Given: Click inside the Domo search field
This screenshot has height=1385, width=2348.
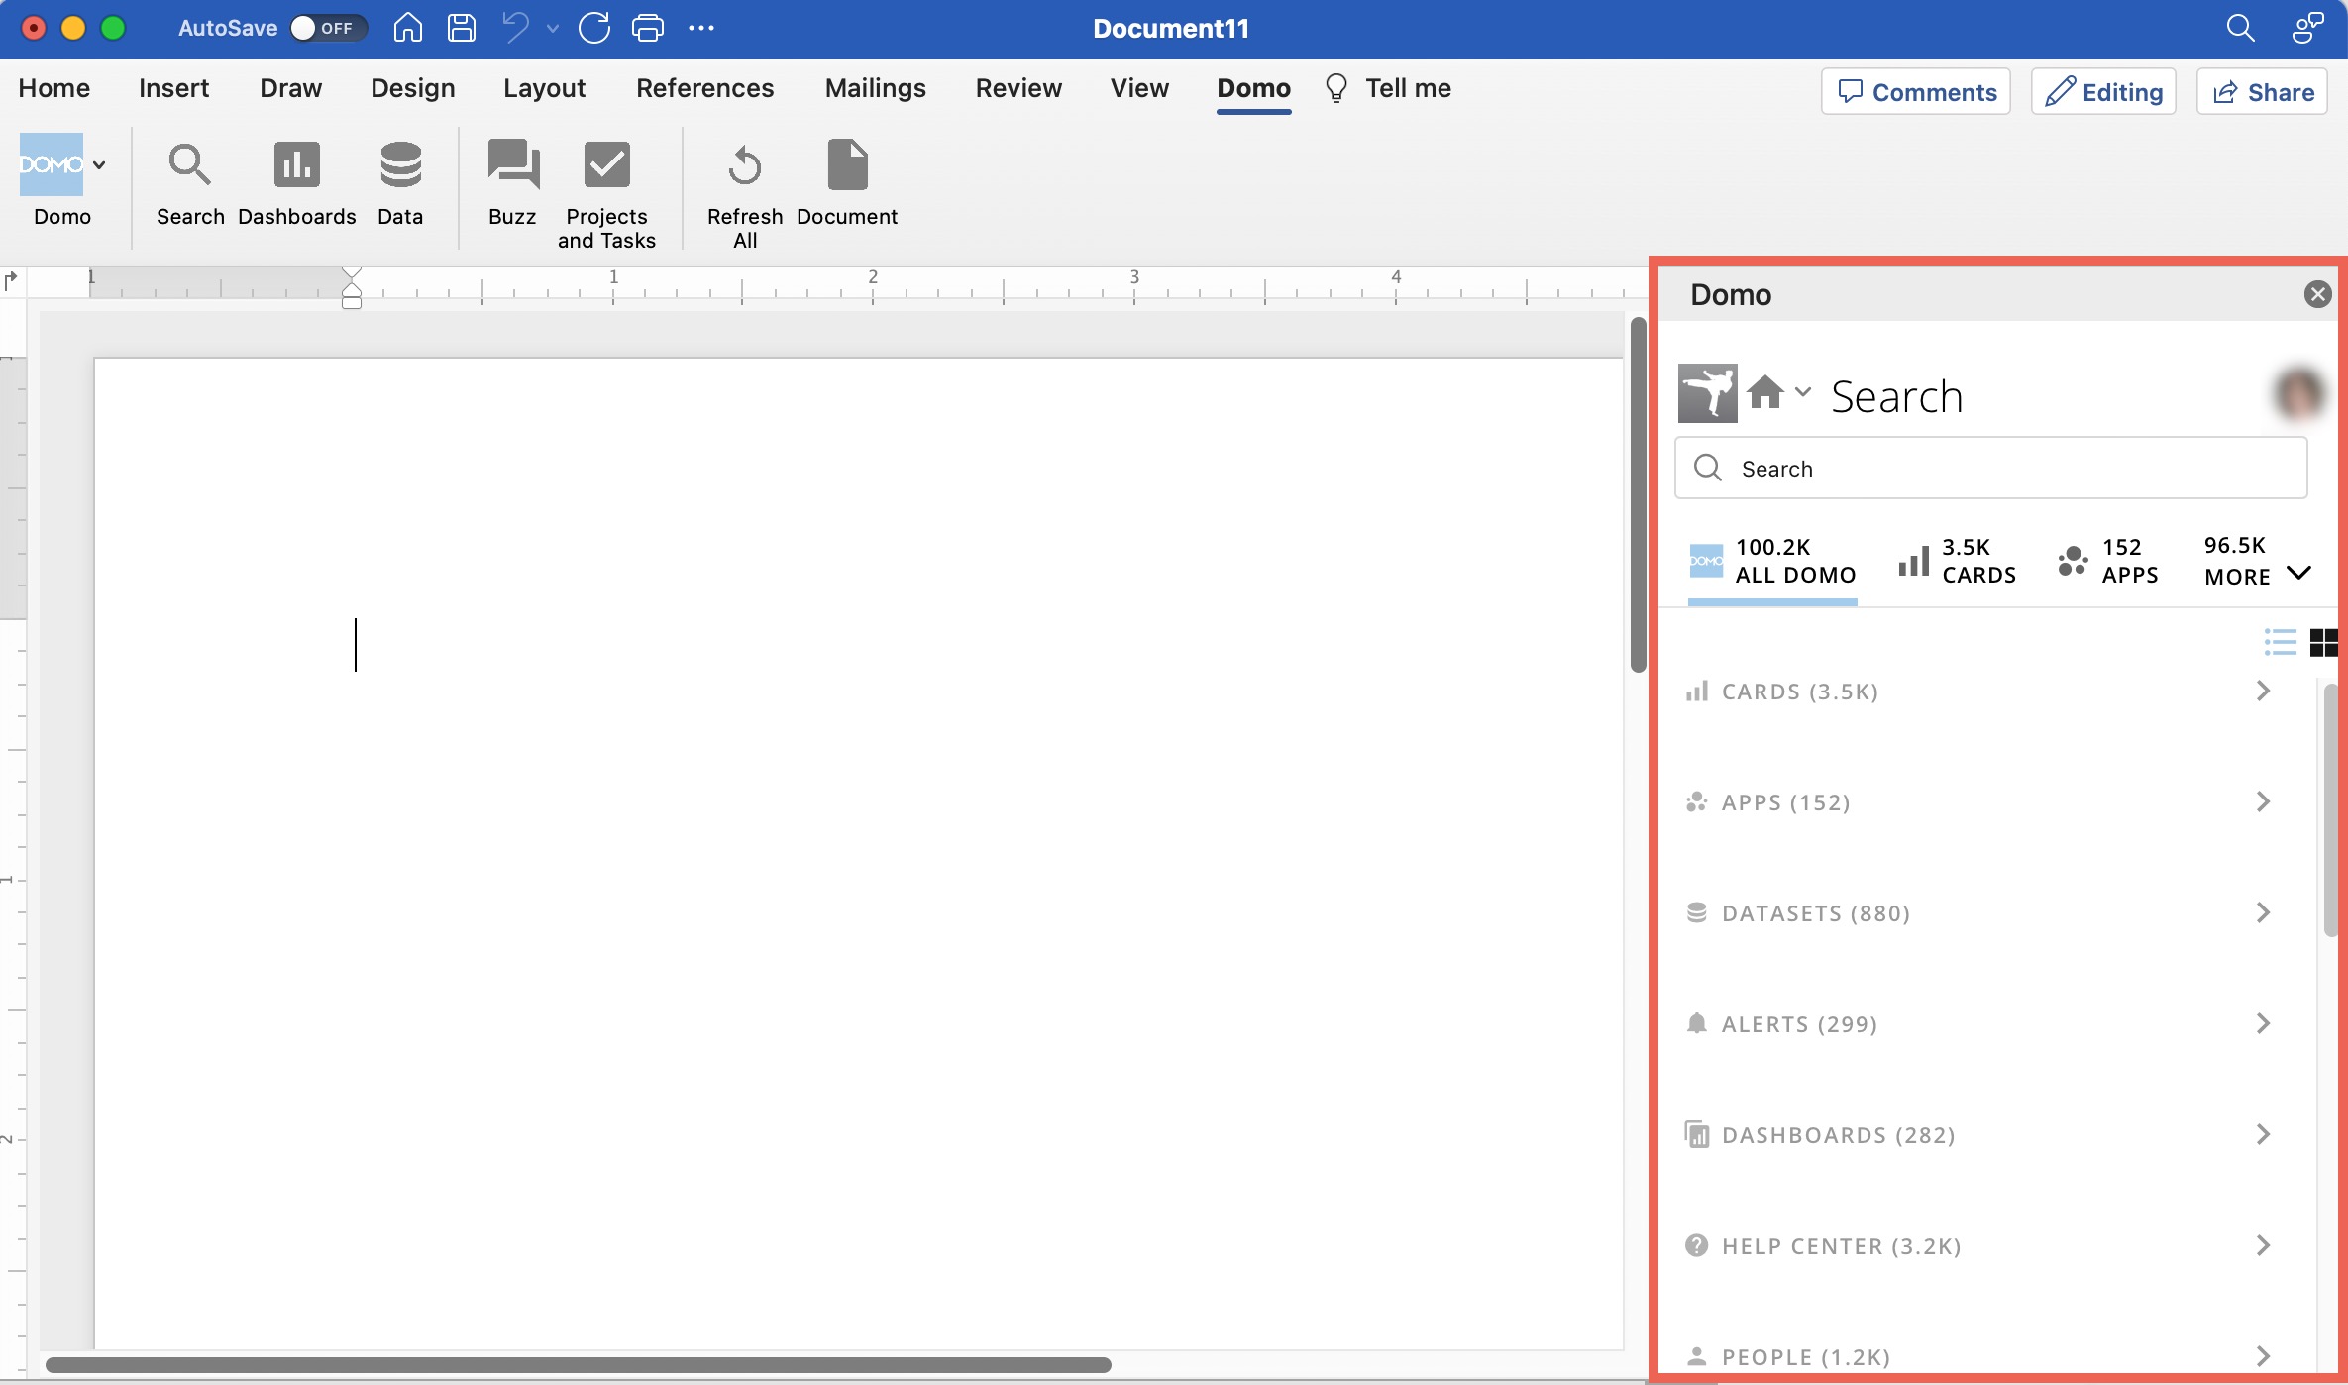Looking at the screenshot, I should (1989, 468).
